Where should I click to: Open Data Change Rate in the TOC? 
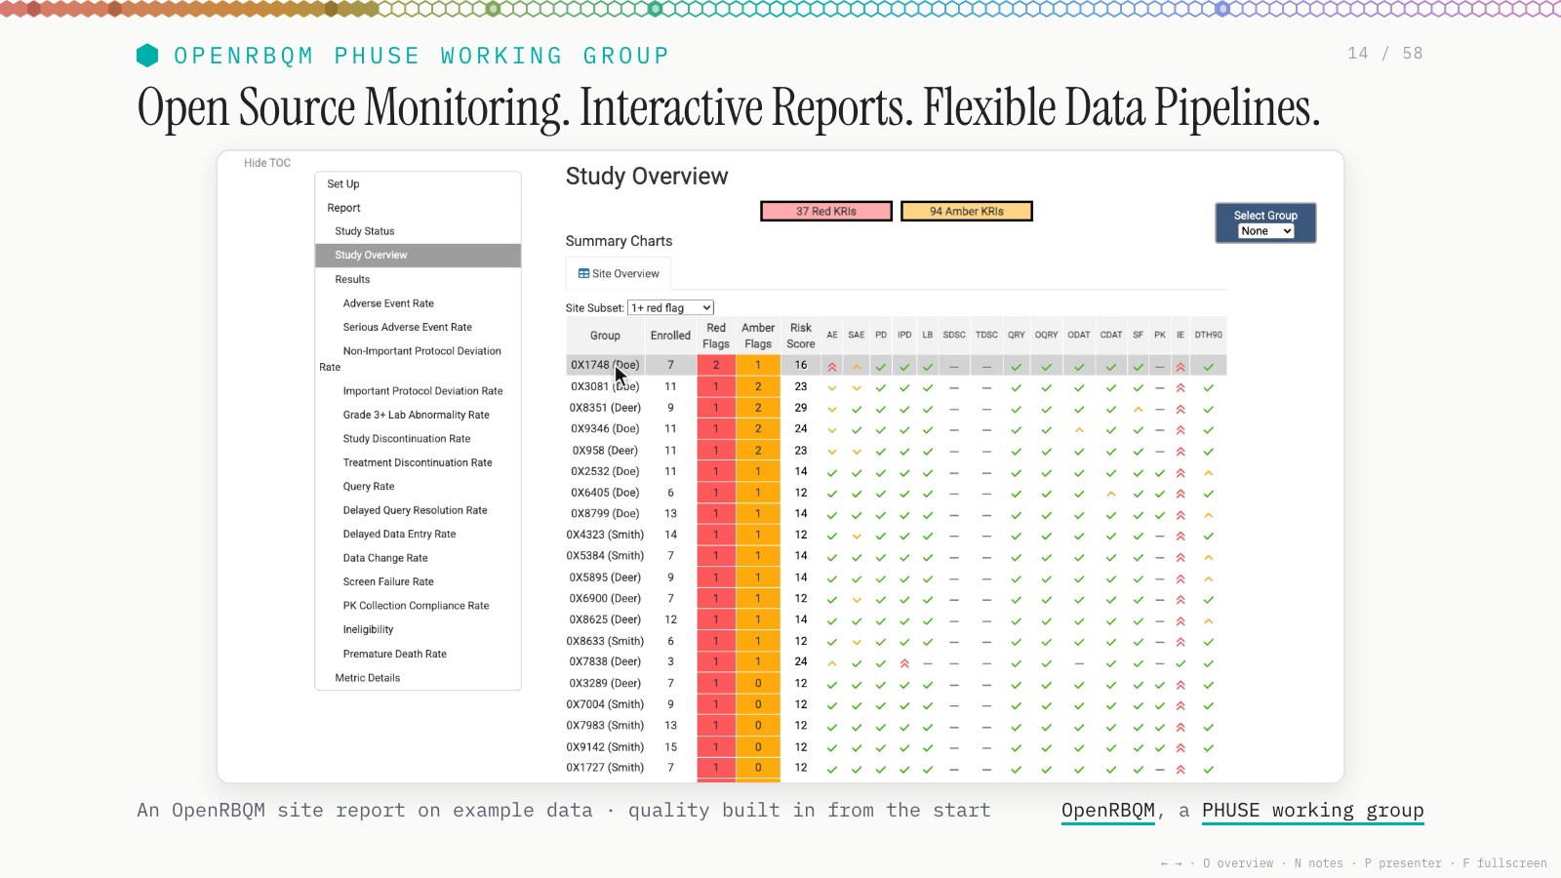pos(385,558)
